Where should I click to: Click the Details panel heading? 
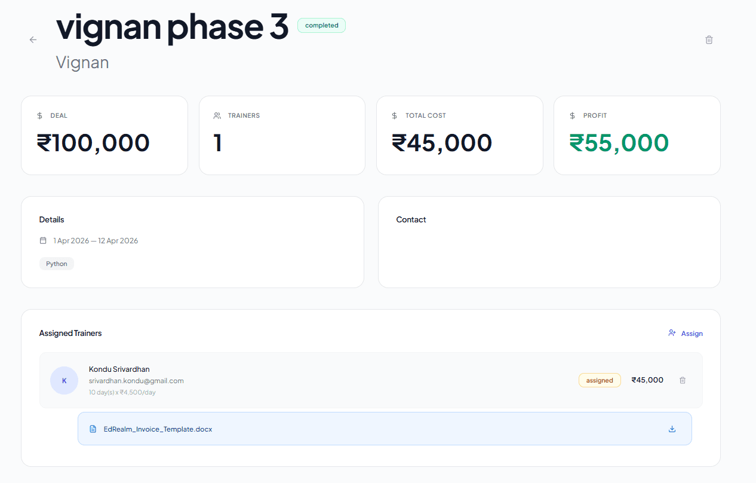pos(51,219)
